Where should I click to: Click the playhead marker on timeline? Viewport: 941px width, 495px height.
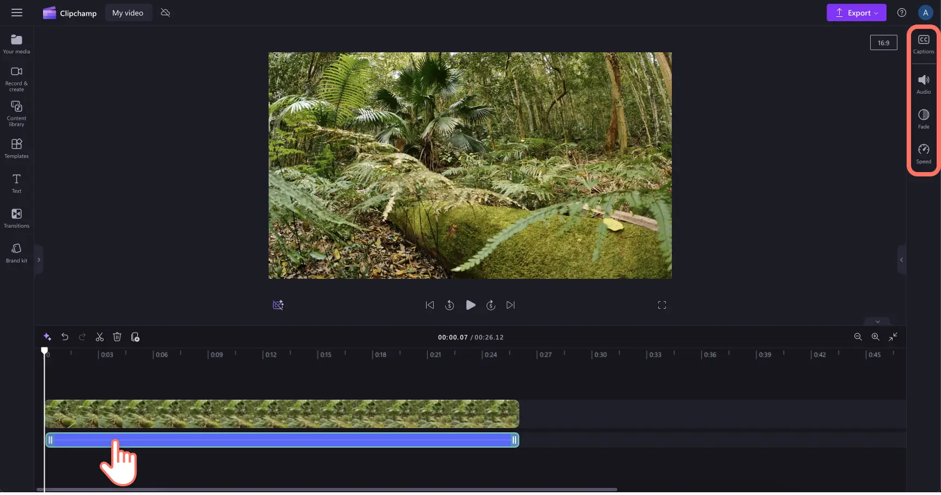coord(45,351)
